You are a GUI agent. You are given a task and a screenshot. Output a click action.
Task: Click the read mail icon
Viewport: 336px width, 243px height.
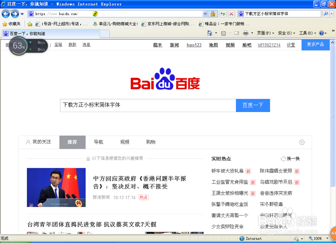click(x=237, y=33)
